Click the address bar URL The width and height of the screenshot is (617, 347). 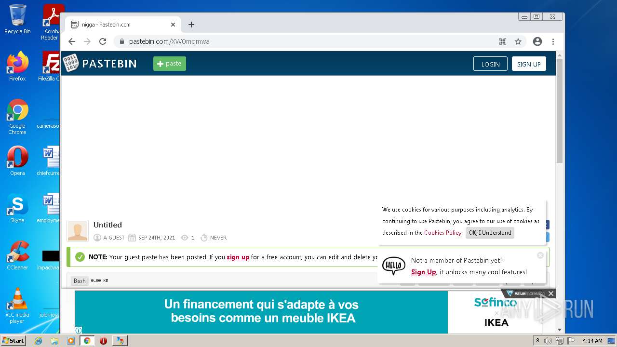click(x=169, y=41)
